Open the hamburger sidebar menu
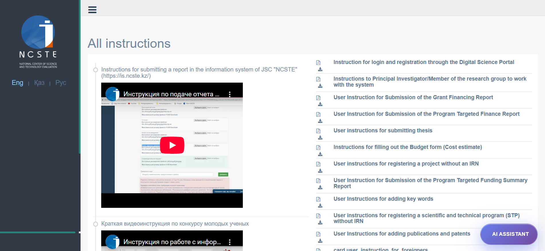This screenshot has width=545, height=251. [92, 10]
